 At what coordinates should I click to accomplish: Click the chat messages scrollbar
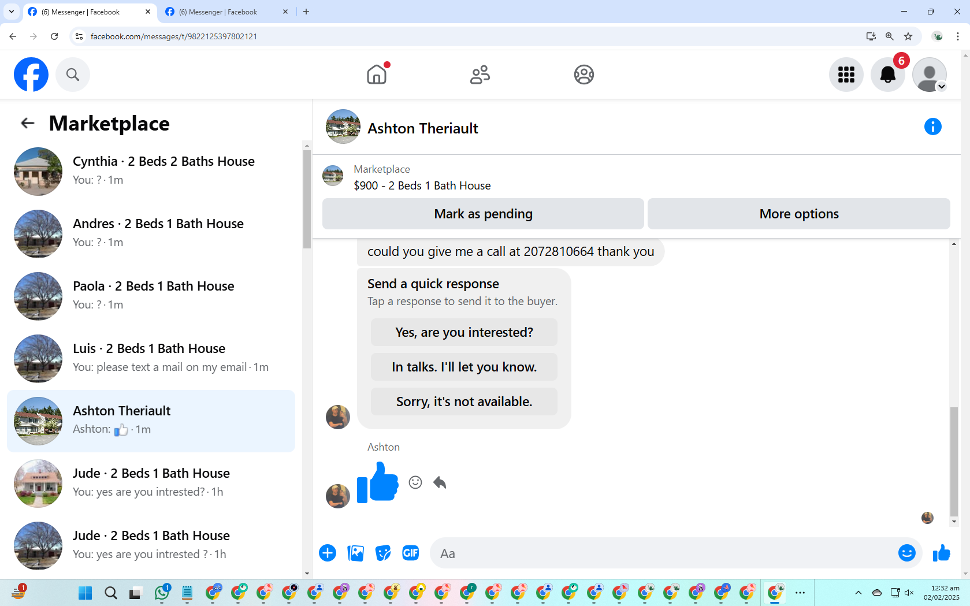coord(954,462)
